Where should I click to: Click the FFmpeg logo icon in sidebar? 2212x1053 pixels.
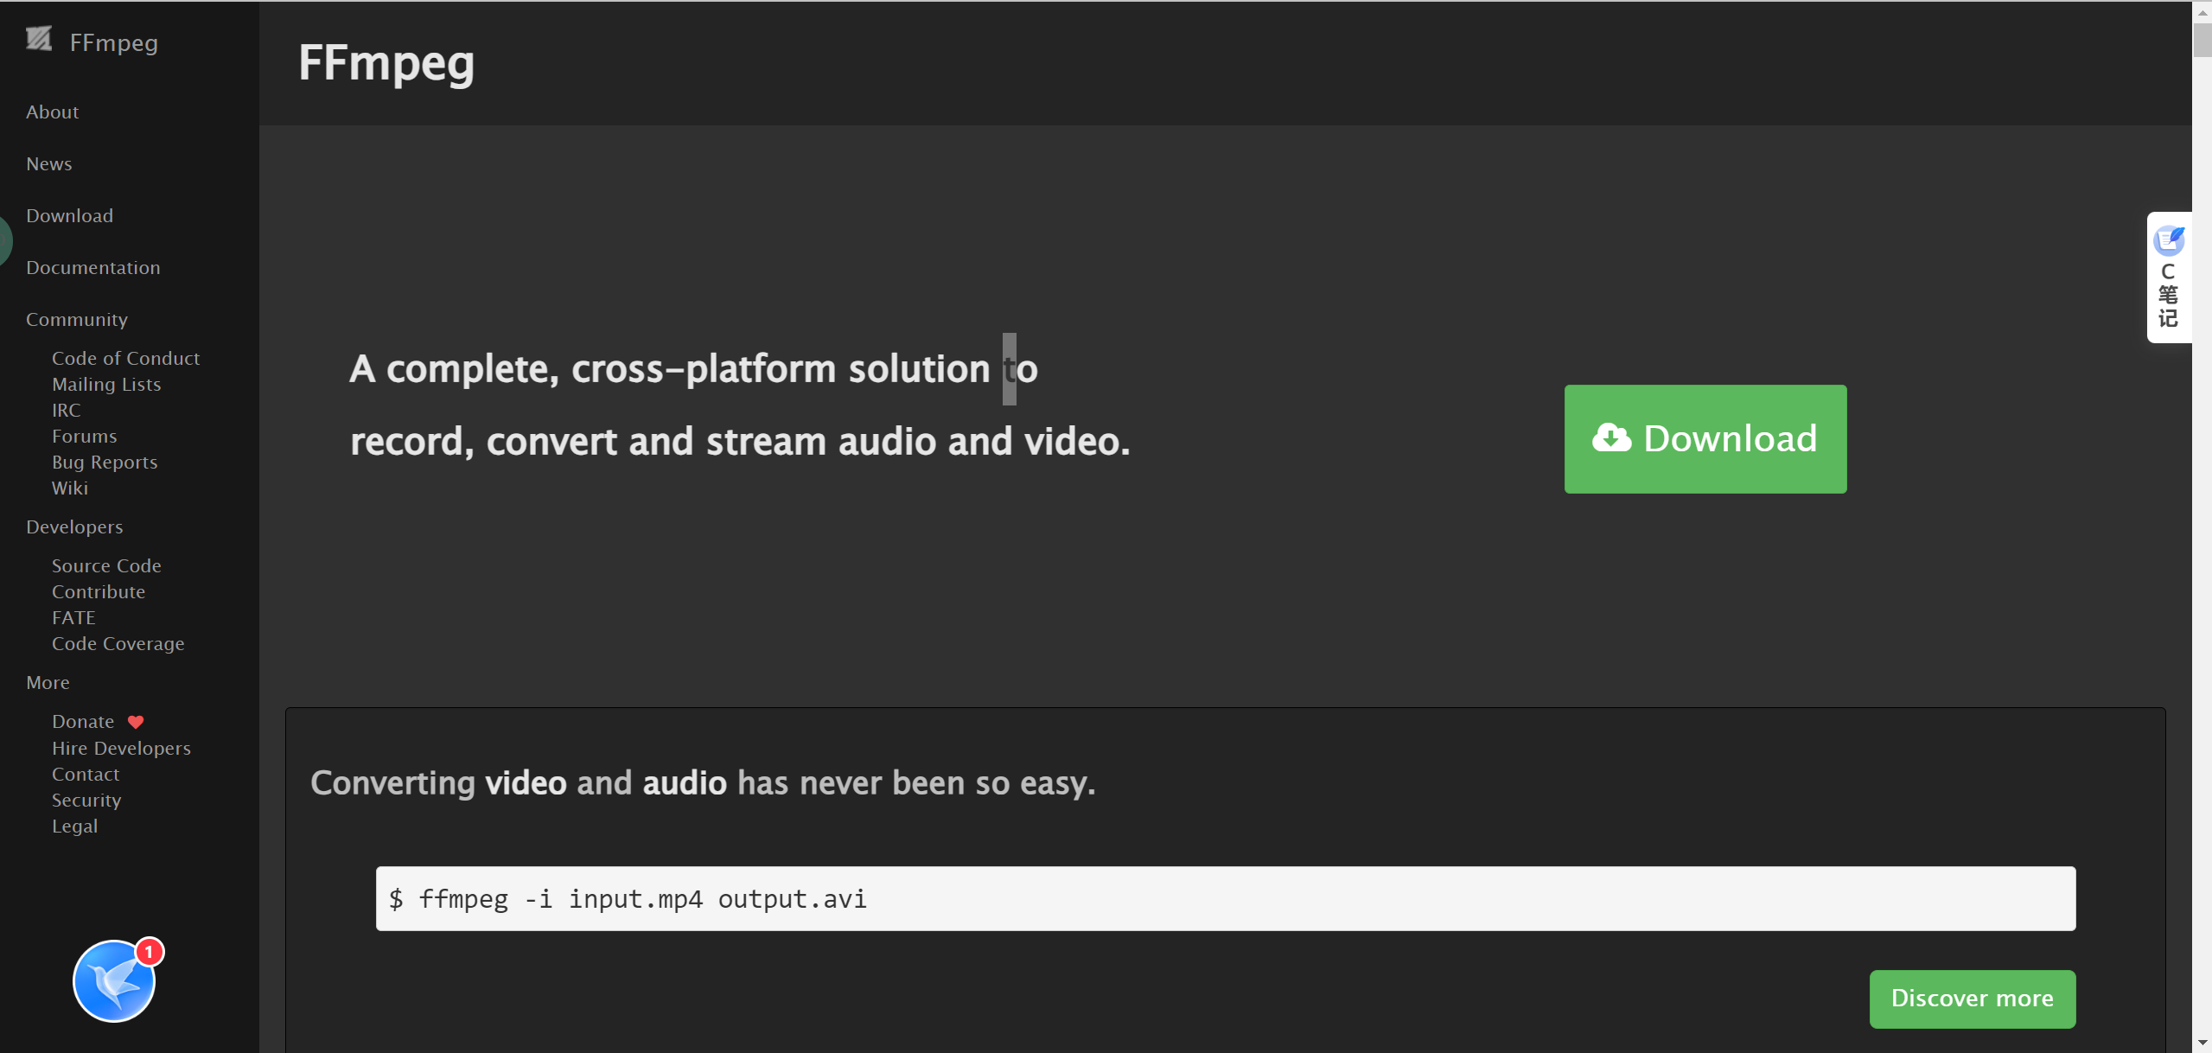point(38,40)
